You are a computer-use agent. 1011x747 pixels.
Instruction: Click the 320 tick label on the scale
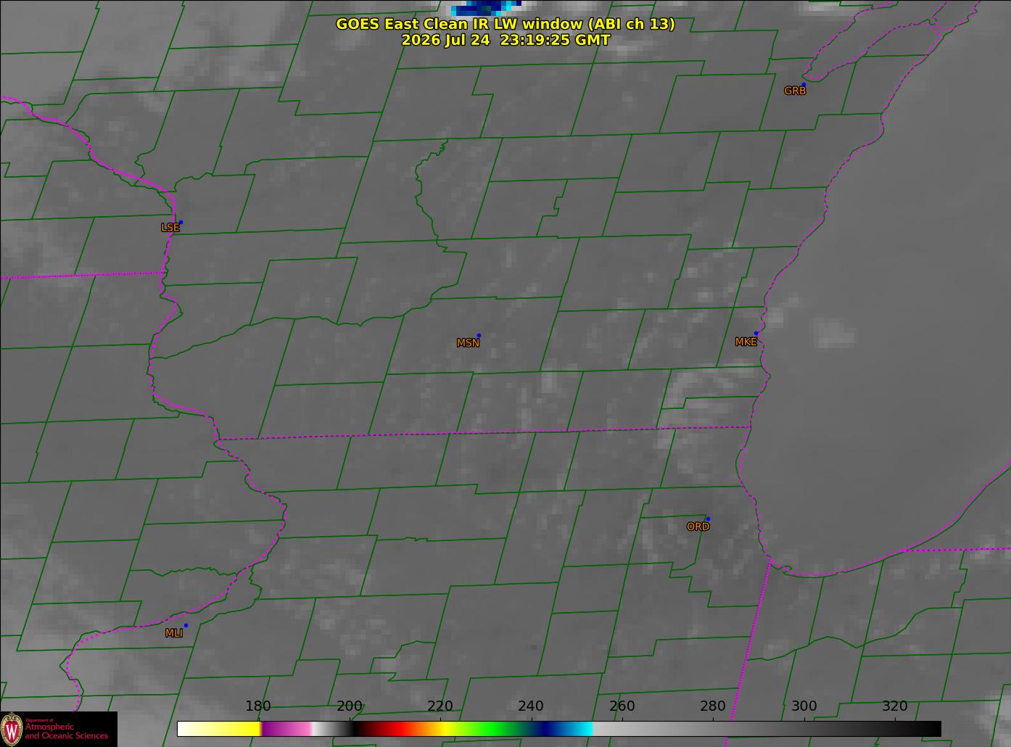pyautogui.click(x=895, y=706)
